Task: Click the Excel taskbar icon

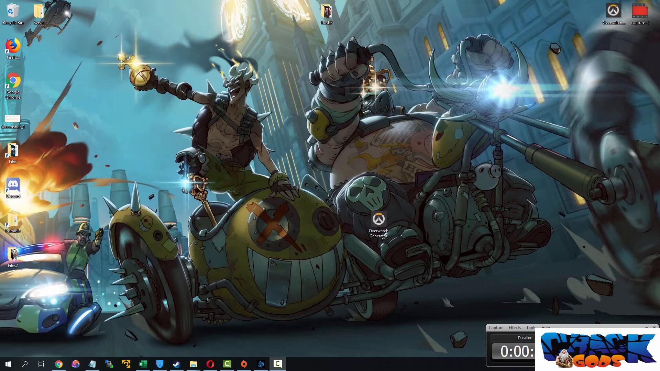Action: coord(143,364)
